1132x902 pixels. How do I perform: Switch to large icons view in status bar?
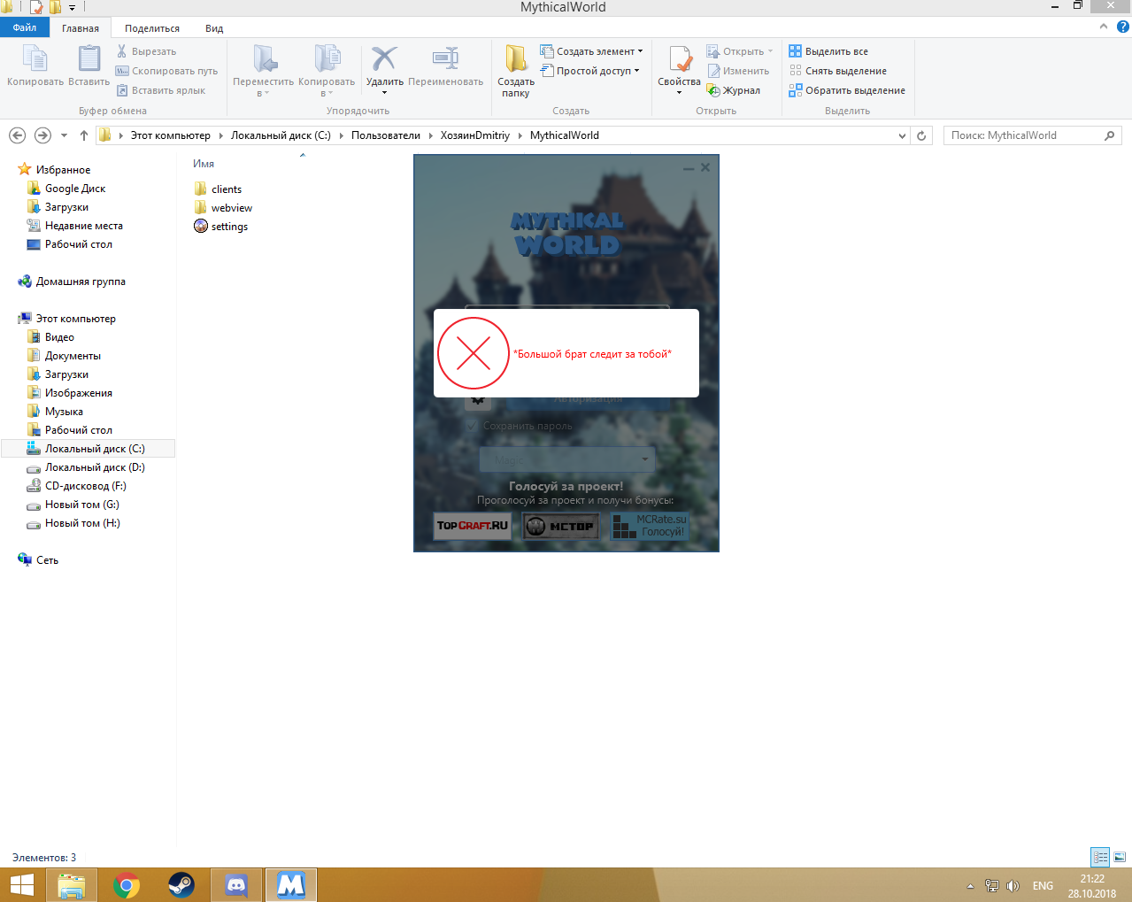(x=1120, y=857)
